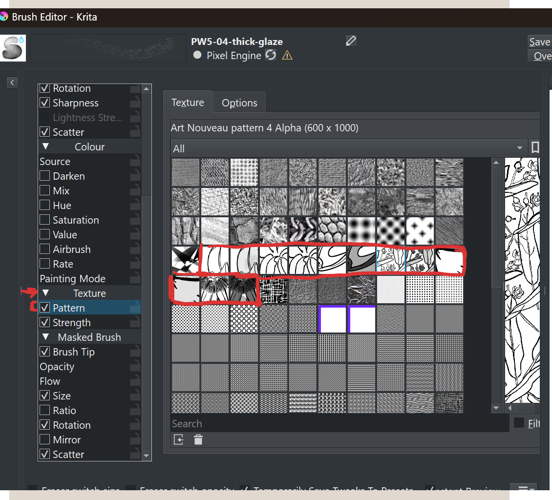552x500 pixels.
Task: Click the reload brush preset icon
Action: pyautogui.click(x=271, y=55)
